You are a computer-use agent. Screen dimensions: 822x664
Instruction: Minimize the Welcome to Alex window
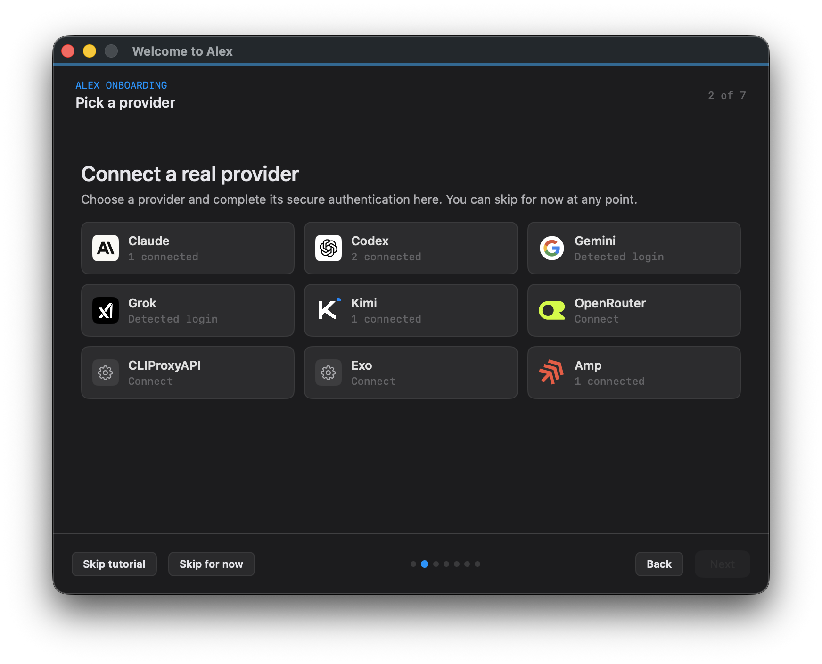[x=90, y=51]
